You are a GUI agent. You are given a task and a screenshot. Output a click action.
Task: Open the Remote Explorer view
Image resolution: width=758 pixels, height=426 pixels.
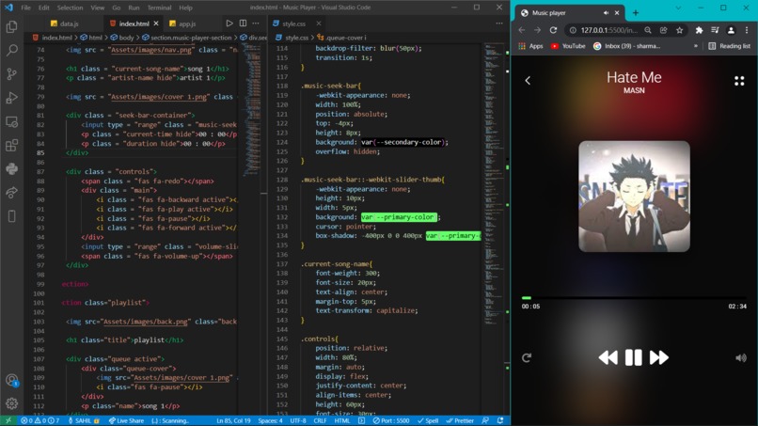(11, 121)
